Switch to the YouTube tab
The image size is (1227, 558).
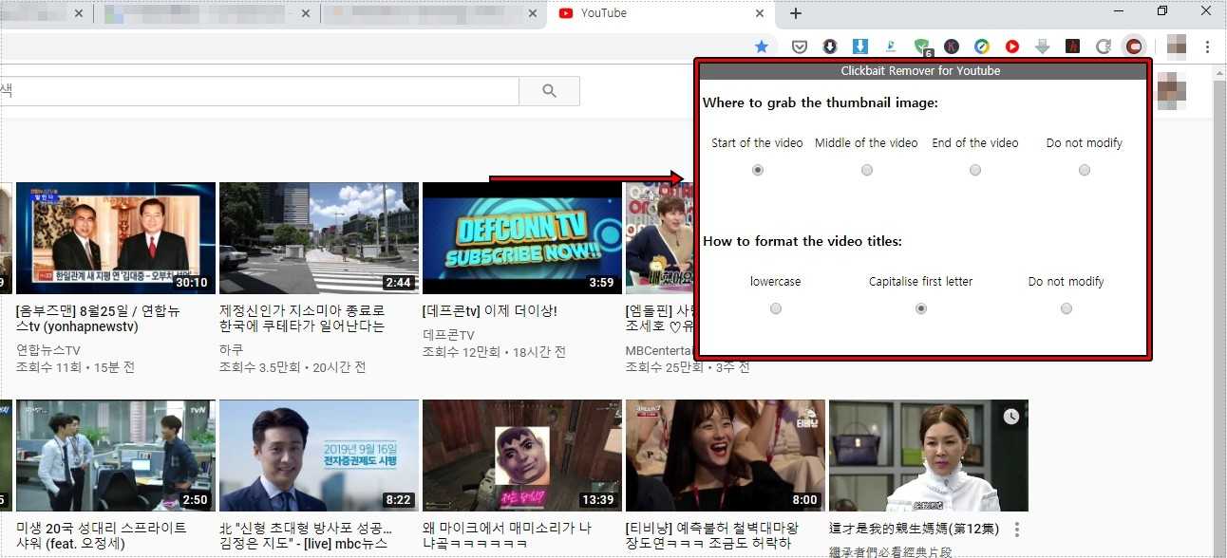(662, 13)
